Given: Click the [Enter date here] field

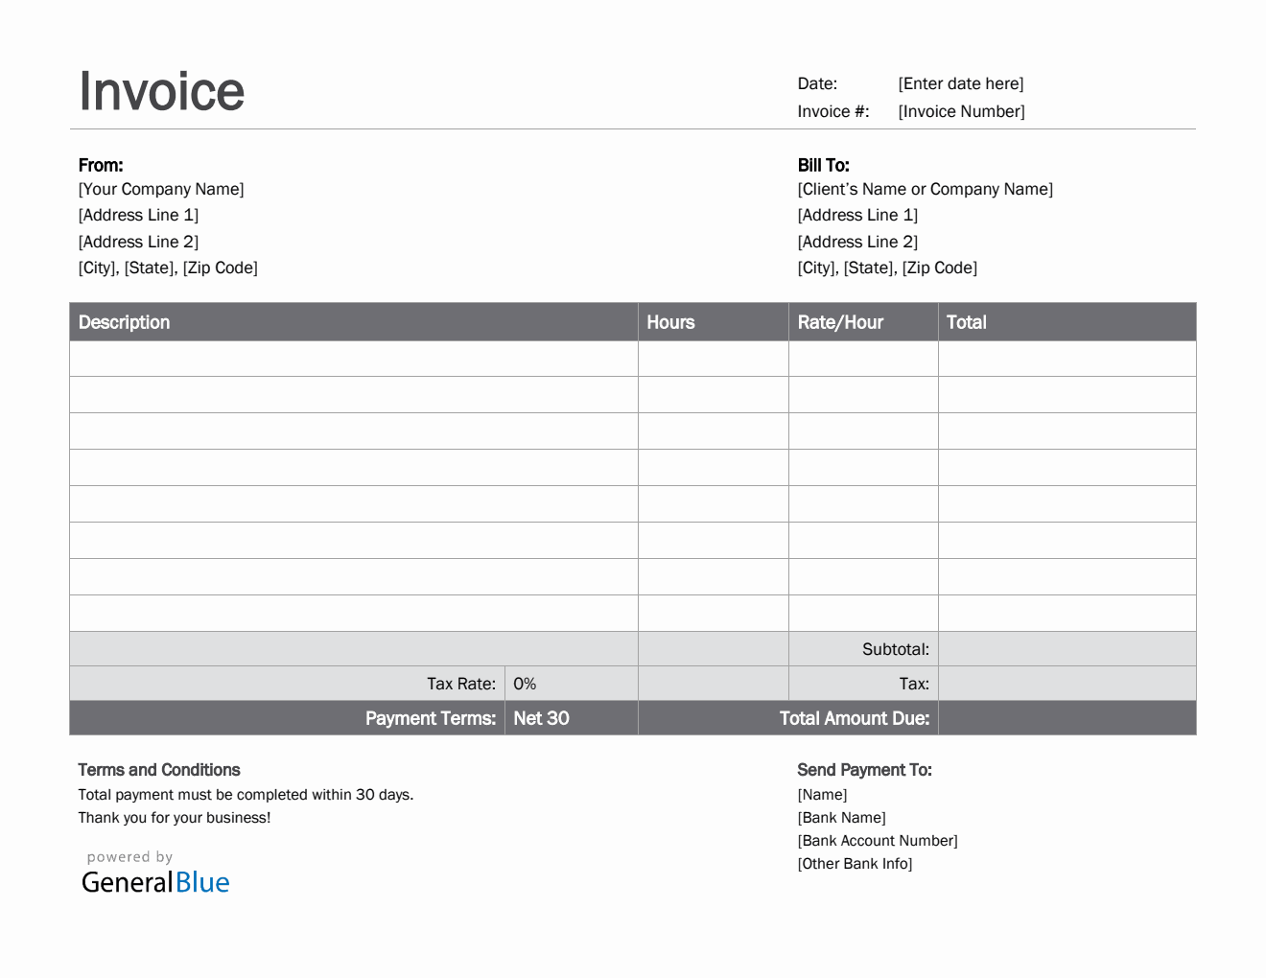Looking at the screenshot, I should click(x=960, y=83).
